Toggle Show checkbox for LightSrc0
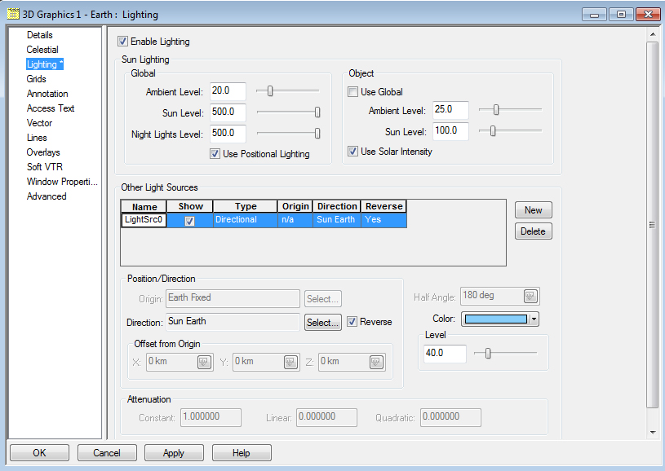The width and height of the screenshot is (665, 471). coord(190,220)
